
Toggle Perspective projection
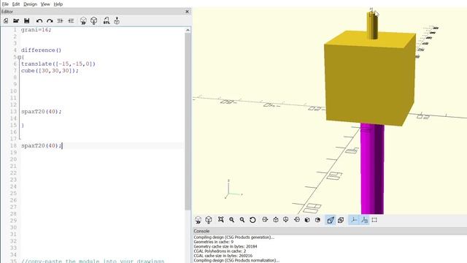[331, 220]
